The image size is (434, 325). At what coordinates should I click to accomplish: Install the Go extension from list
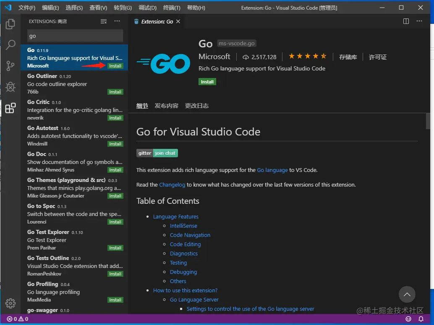click(x=115, y=66)
